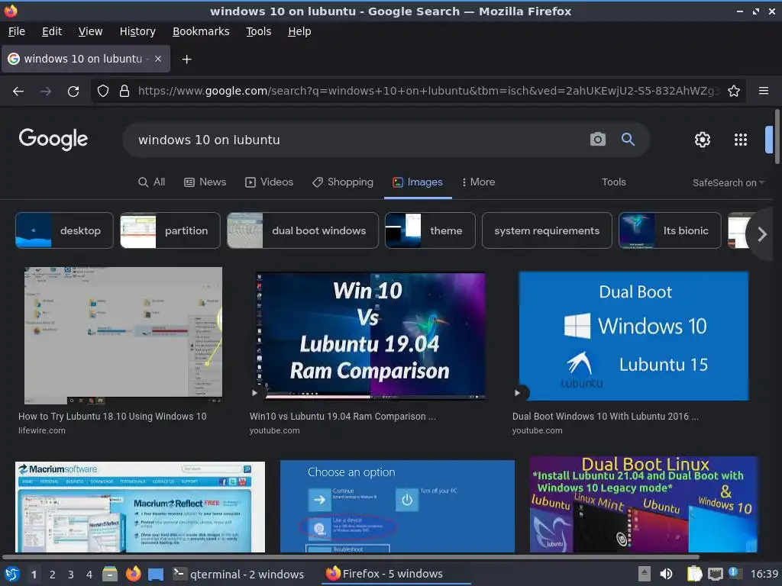Click the forward navigation arrow
782x586 pixels.
coord(46,92)
